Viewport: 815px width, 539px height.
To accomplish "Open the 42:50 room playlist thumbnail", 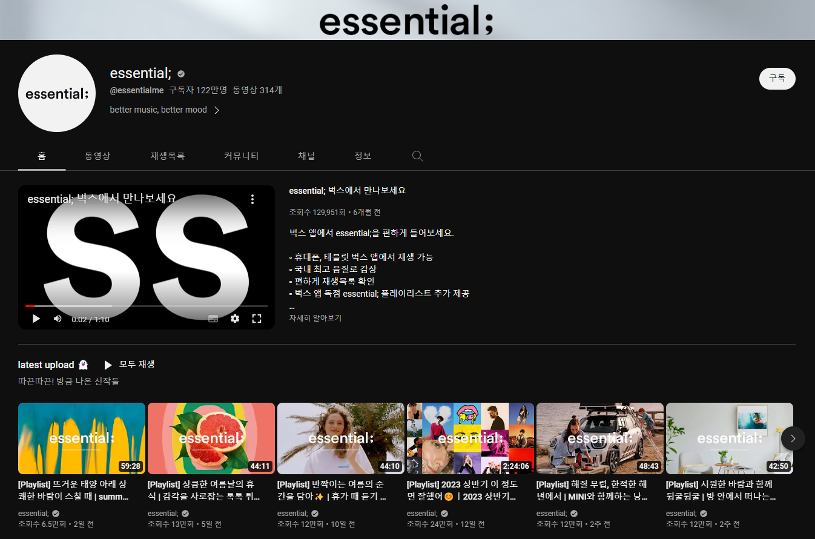I will 730,438.
